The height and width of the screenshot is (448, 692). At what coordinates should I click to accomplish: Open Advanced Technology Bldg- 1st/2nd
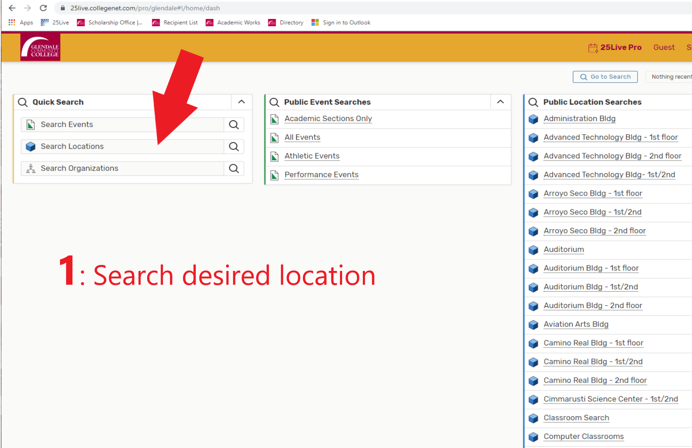pos(609,174)
